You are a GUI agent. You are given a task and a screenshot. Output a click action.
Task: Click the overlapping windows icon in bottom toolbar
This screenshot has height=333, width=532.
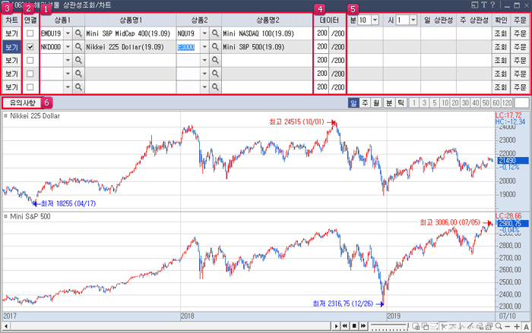(x=425, y=326)
